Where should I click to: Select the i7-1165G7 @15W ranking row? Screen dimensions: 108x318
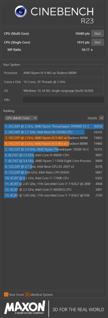click(x=54, y=196)
